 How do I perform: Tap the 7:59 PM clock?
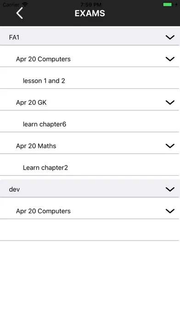[x=91, y=4]
